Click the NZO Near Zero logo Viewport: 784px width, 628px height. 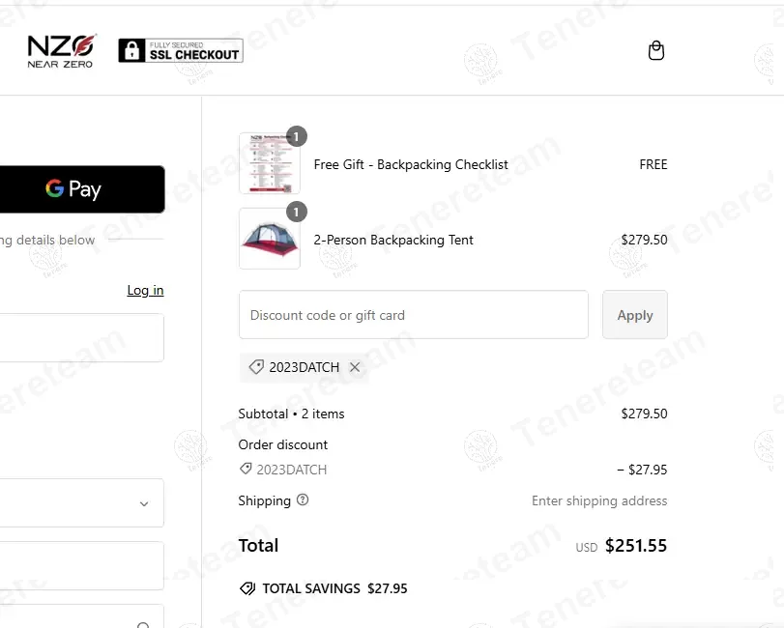click(x=61, y=50)
